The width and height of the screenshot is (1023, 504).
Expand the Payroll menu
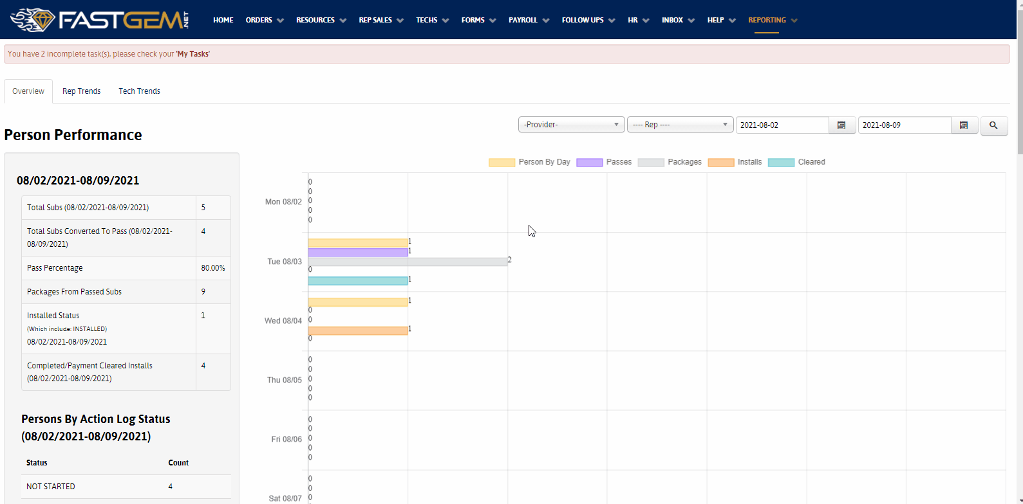coord(529,20)
